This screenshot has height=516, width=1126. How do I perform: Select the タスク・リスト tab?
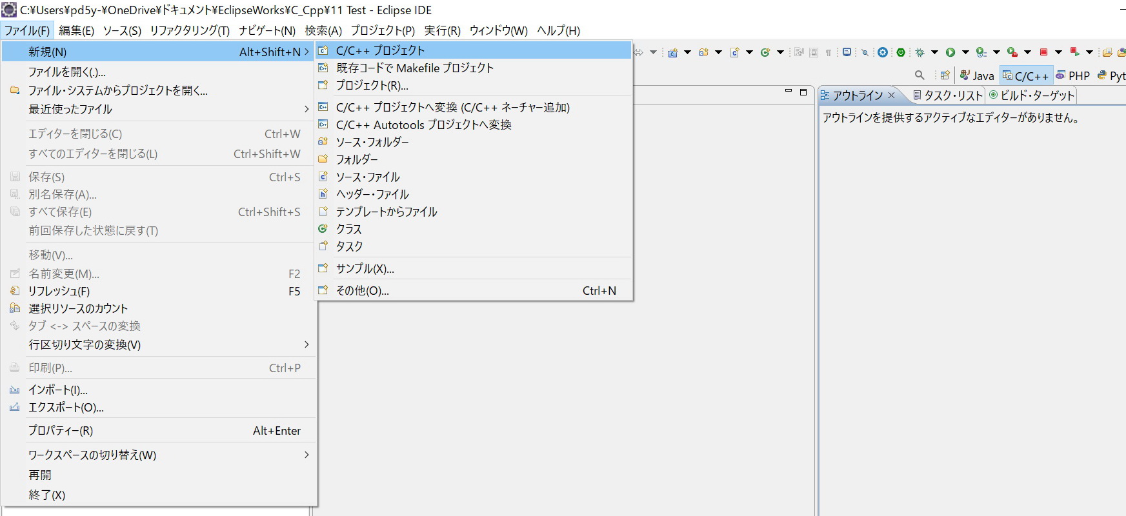[947, 95]
